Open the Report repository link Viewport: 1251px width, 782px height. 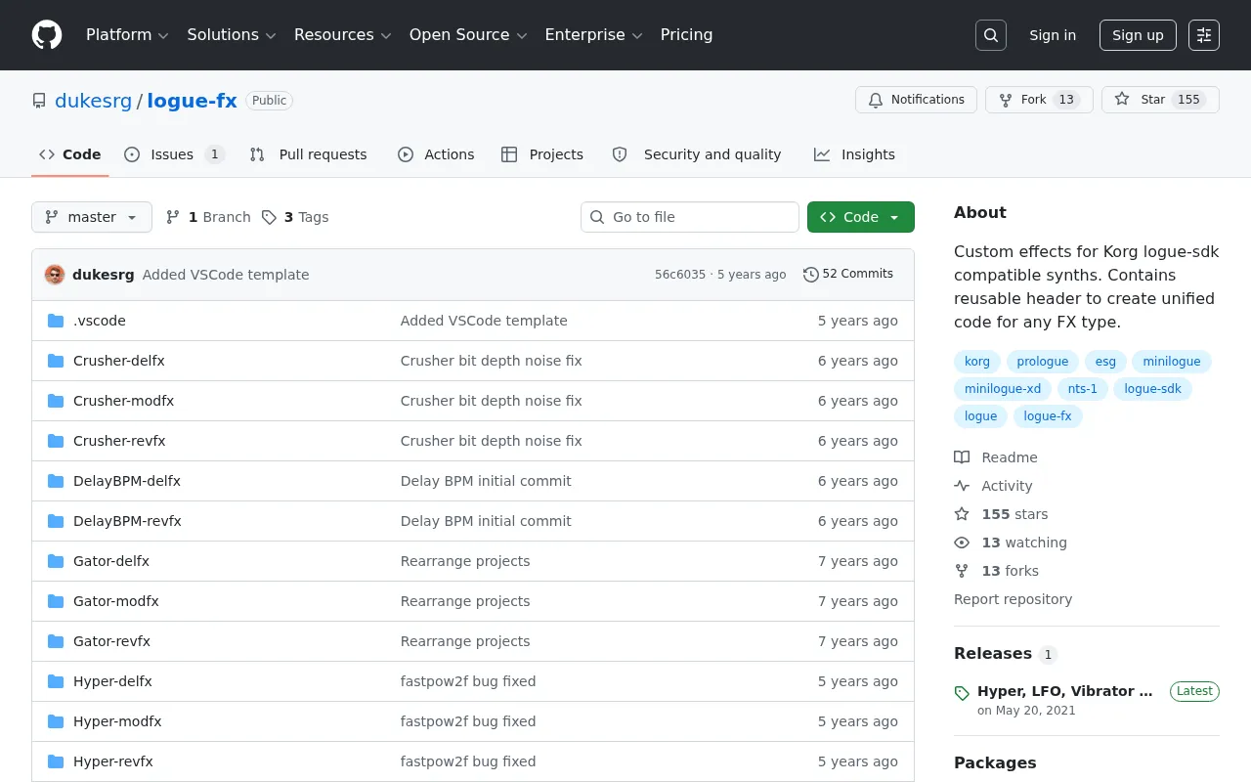click(1013, 599)
